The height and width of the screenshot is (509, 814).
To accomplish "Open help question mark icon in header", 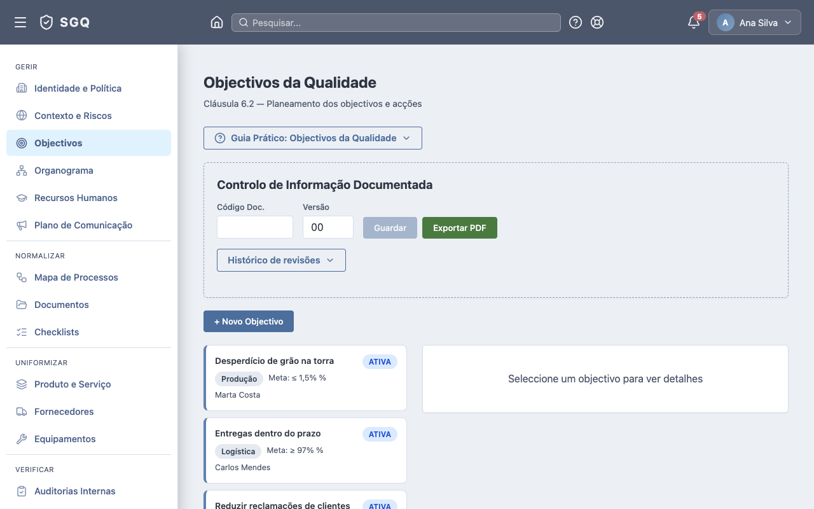I will pyautogui.click(x=576, y=22).
